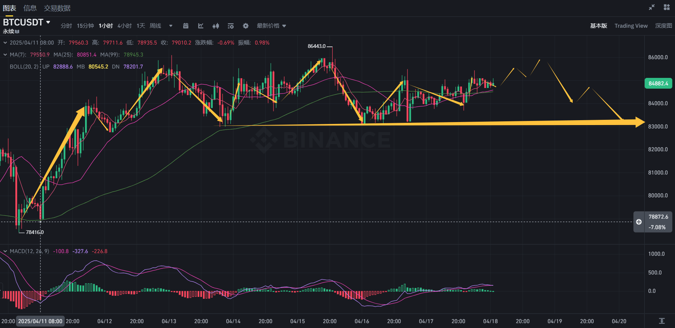Select the 分时 interval
This screenshot has height=328, width=675.
[x=66, y=26]
